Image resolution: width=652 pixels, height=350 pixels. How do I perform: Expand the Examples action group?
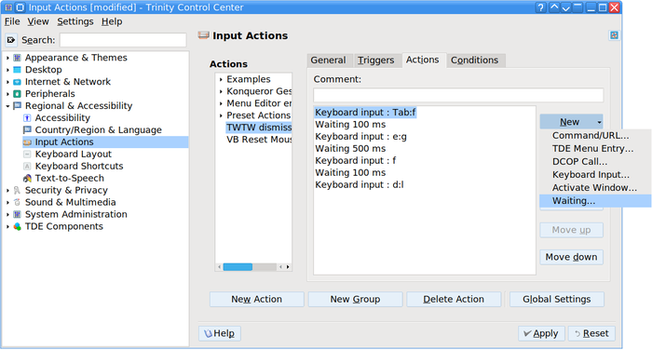click(221, 79)
